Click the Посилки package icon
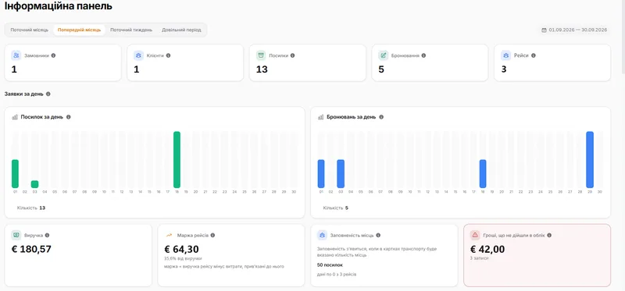625x291 pixels. pyautogui.click(x=261, y=55)
